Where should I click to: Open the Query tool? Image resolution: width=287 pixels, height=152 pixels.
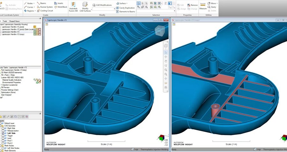click(x=212, y=7)
